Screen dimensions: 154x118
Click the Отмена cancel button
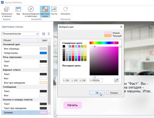coord(114,93)
